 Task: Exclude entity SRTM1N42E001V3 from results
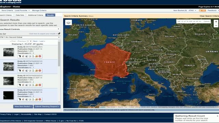coord(40,71)
